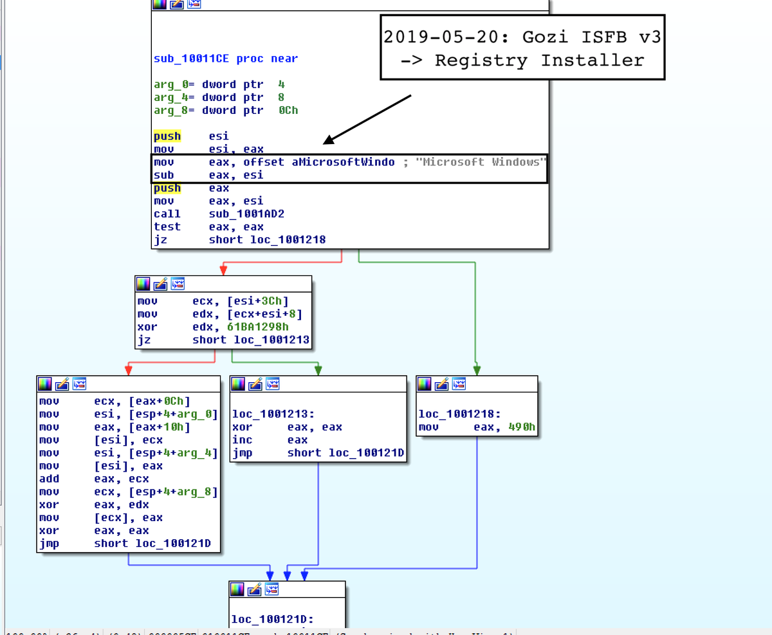Click the group-nodes icon on the ecx block

(x=178, y=283)
